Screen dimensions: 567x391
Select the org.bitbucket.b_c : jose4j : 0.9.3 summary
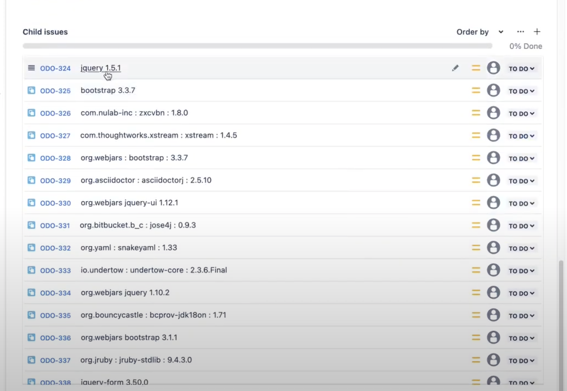coord(138,225)
